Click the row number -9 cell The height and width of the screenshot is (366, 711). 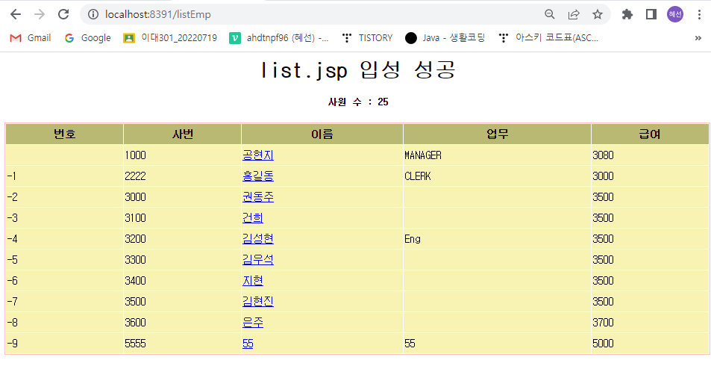[x=64, y=344]
